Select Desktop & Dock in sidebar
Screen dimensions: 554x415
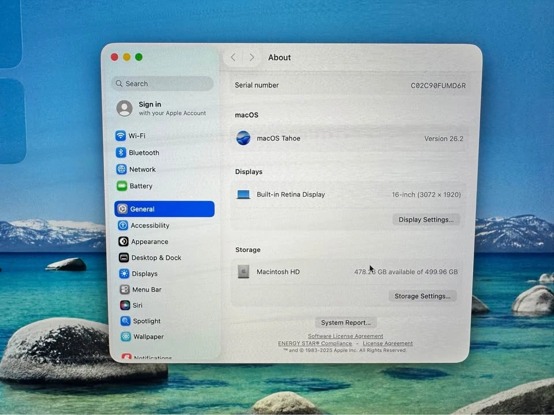coord(156,258)
